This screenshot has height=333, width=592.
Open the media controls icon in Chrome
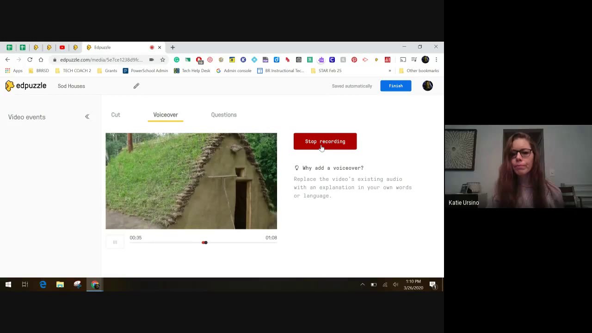click(x=414, y=60)
